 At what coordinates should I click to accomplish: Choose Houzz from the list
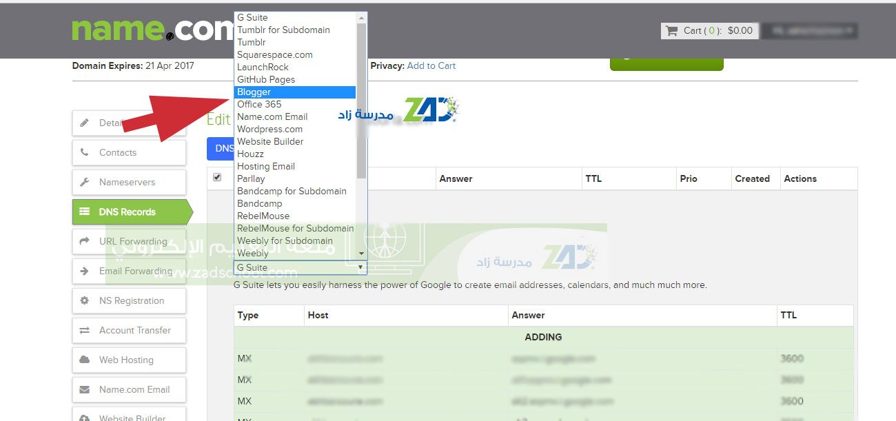click(x=295, y=154)
